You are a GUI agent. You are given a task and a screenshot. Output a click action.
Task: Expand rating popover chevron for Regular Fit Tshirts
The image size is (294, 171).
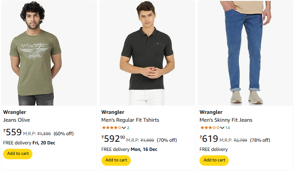(124, 128)
